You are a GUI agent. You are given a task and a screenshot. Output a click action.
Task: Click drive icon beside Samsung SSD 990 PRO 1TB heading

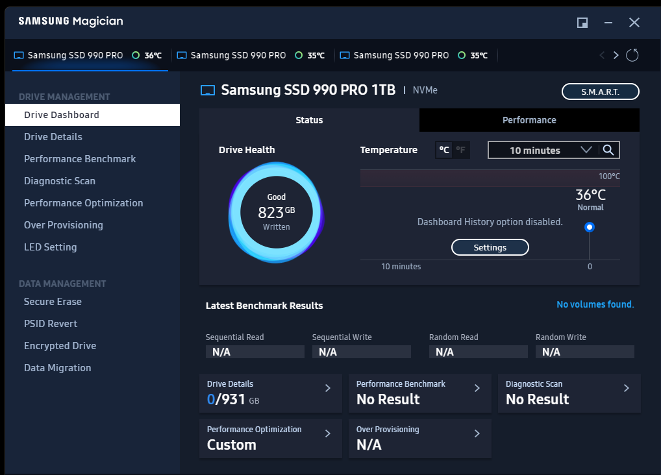pyautogui.click(x=207, y=90)
